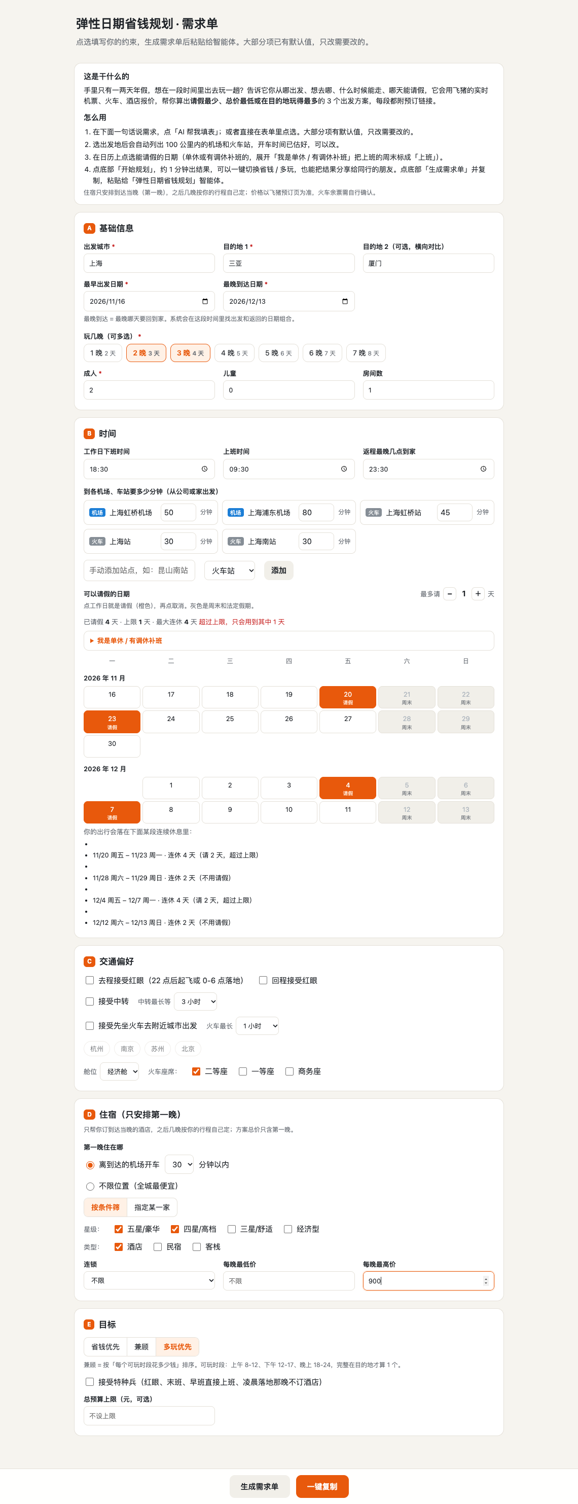
Task: Check 一等座 train seat option
Action: tap(243, 1071)
